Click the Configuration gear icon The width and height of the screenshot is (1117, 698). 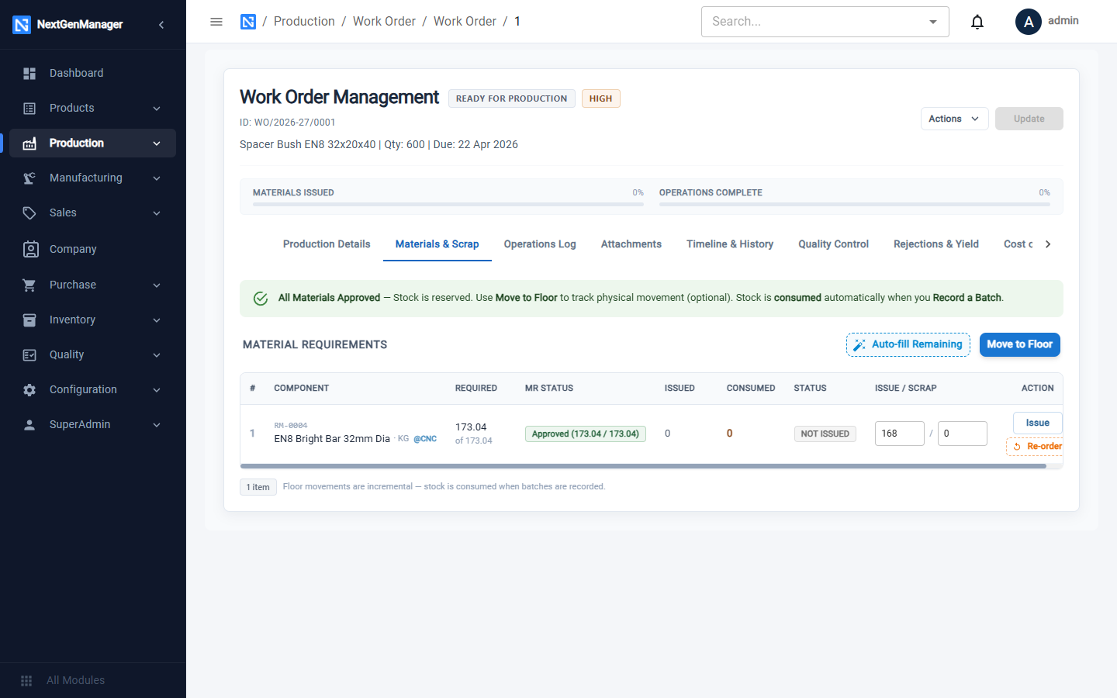pyautogui.click(x=29, y=389)
